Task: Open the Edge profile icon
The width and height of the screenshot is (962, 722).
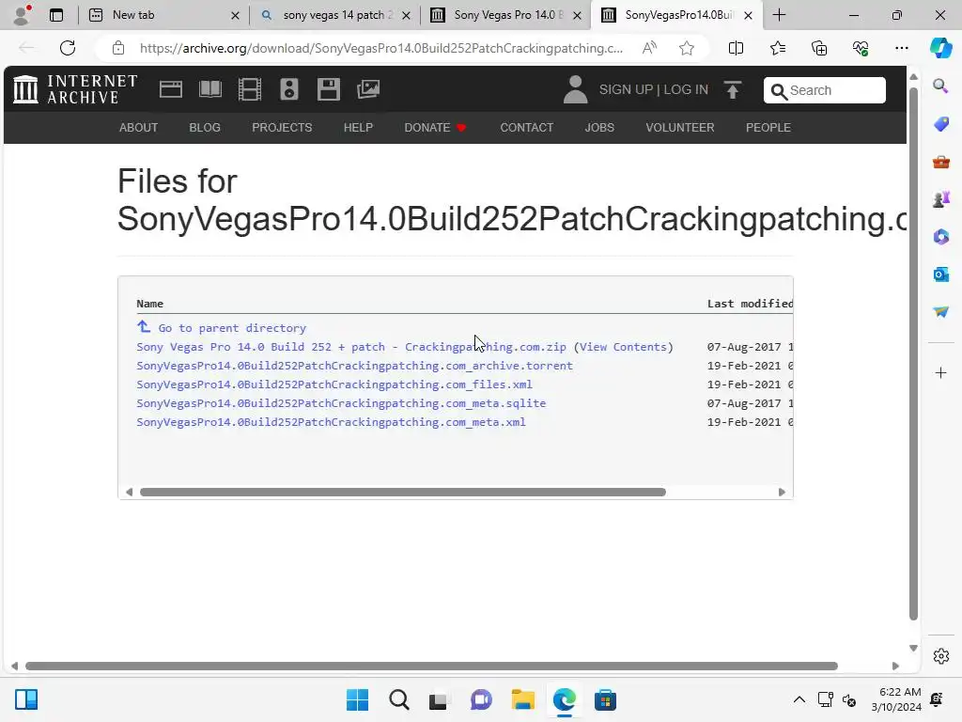Action: coord(23,15)
